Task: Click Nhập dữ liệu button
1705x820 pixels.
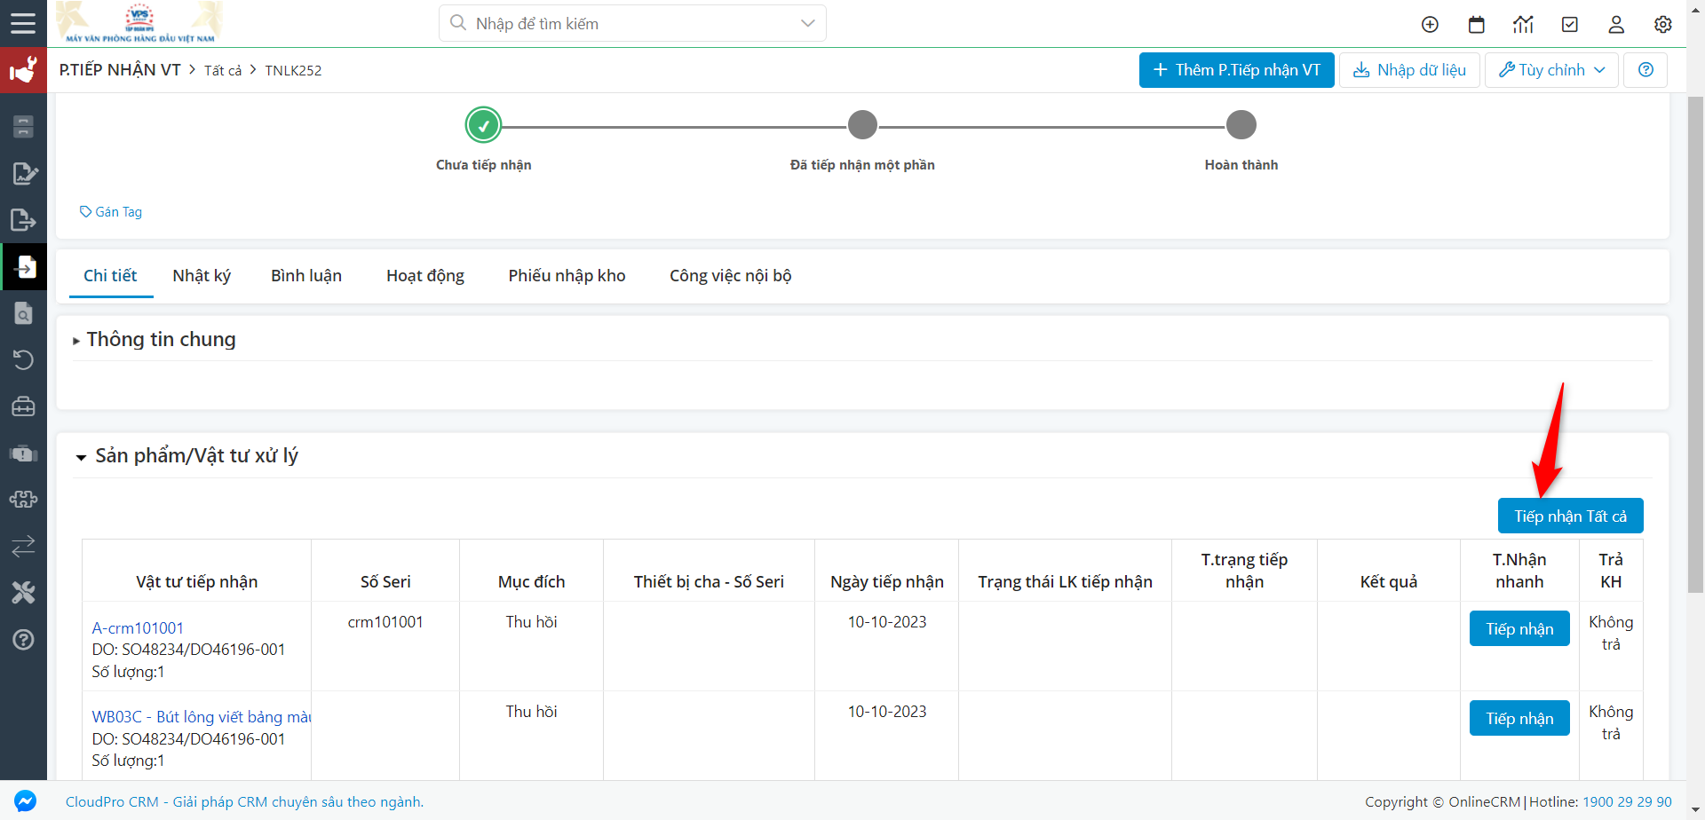Action: coord(1409,70)
